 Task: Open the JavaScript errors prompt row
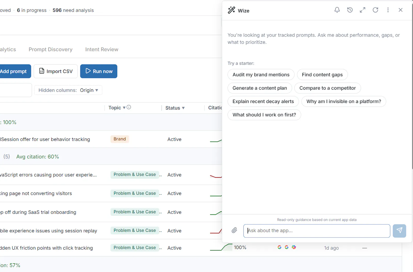tap(48, 175)
